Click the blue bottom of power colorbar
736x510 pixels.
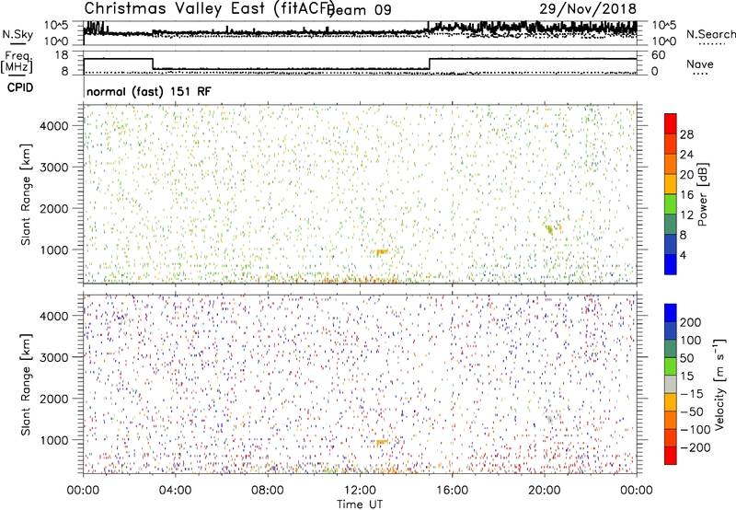671,264
